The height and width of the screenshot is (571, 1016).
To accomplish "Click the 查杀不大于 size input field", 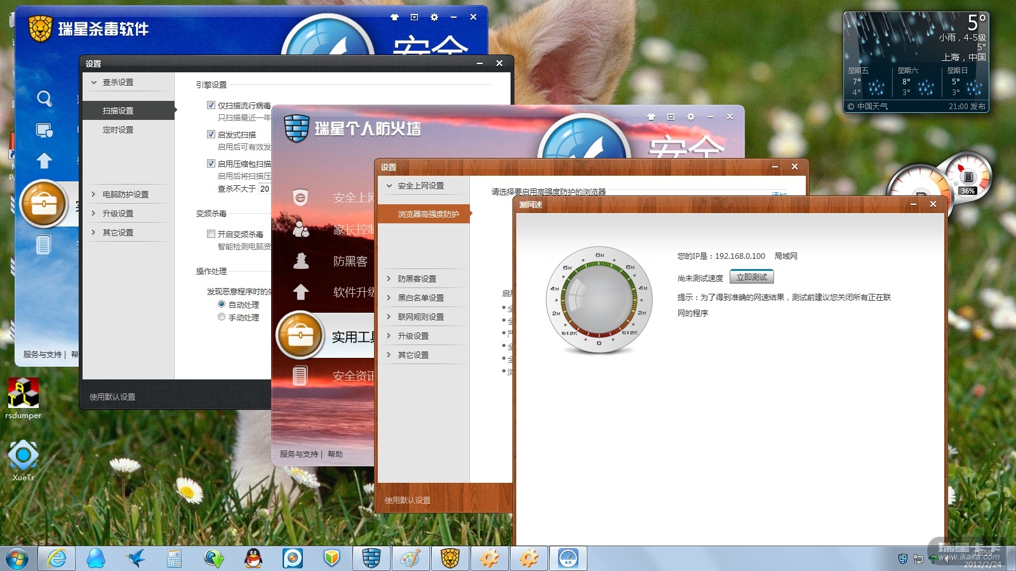I will coord(265,188).
